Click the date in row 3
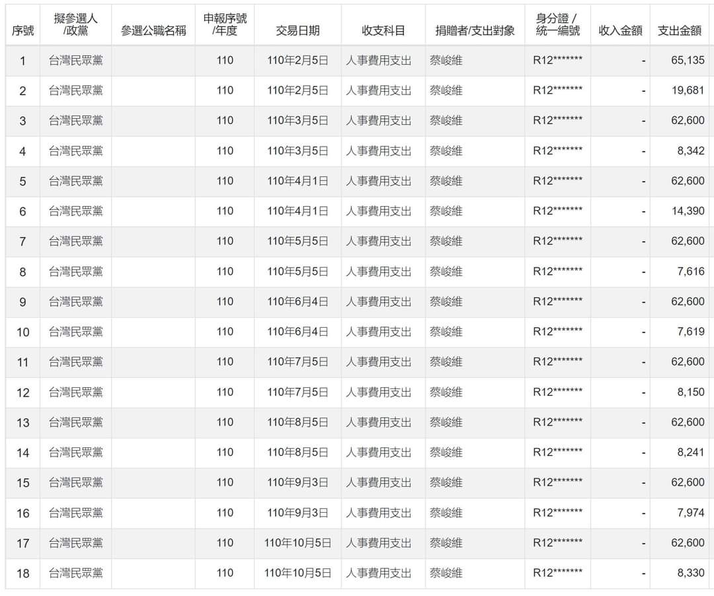Screen dimensions: 714x596 tap(297, 120)
